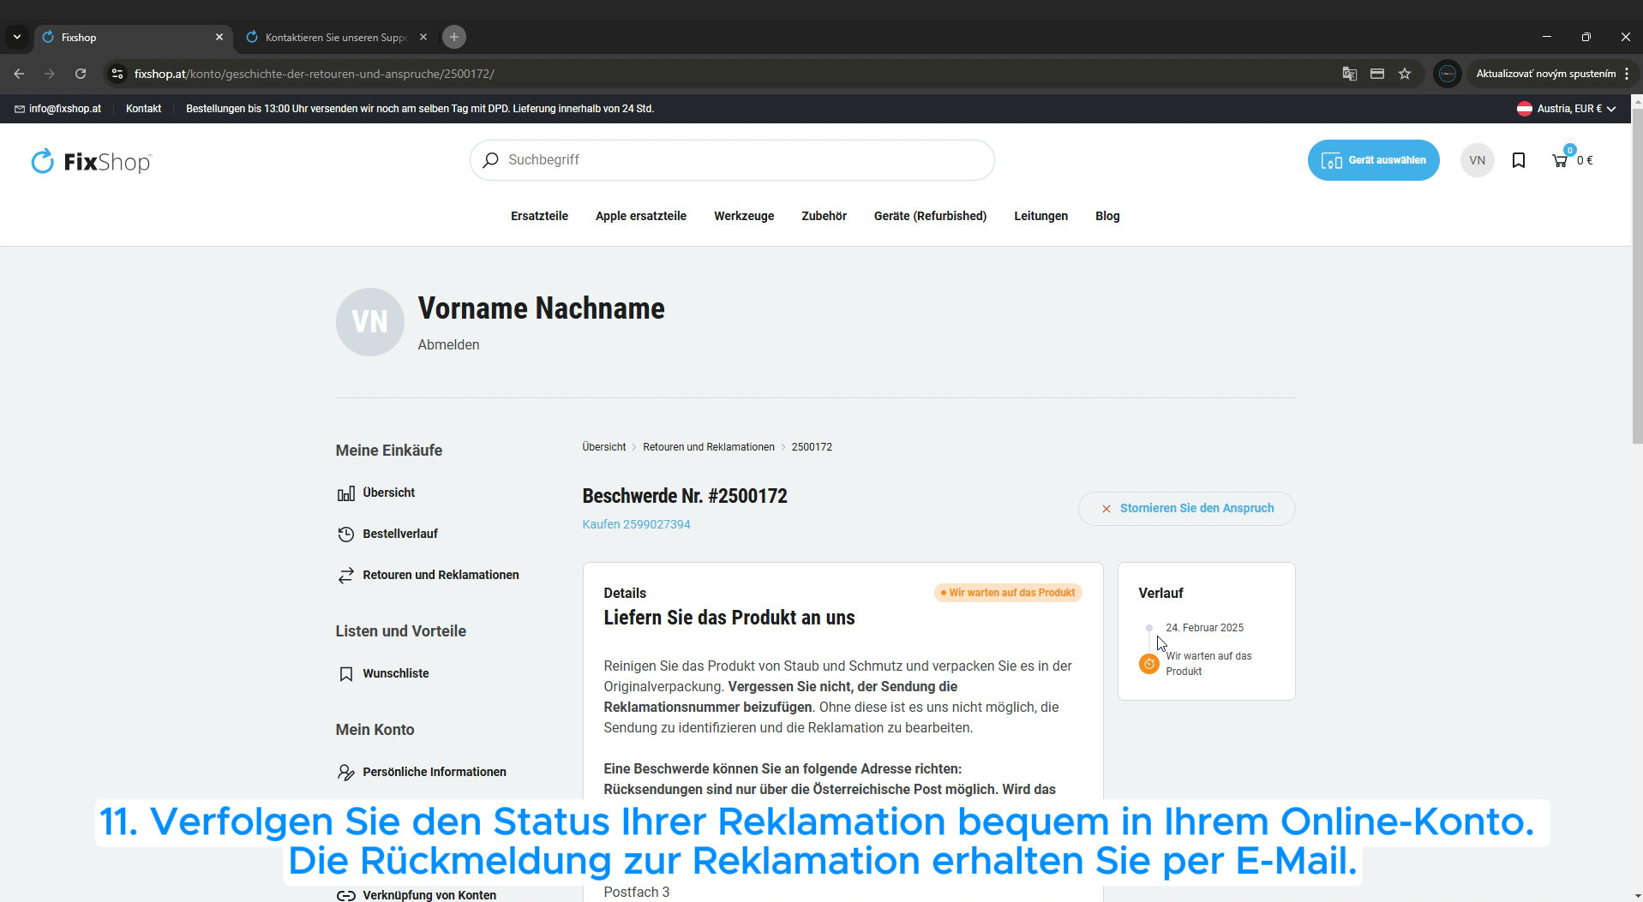Click the search magnifier icon
Viewport: 1643px width, 902px height.
pyautogui.click(x=490, y=160)
